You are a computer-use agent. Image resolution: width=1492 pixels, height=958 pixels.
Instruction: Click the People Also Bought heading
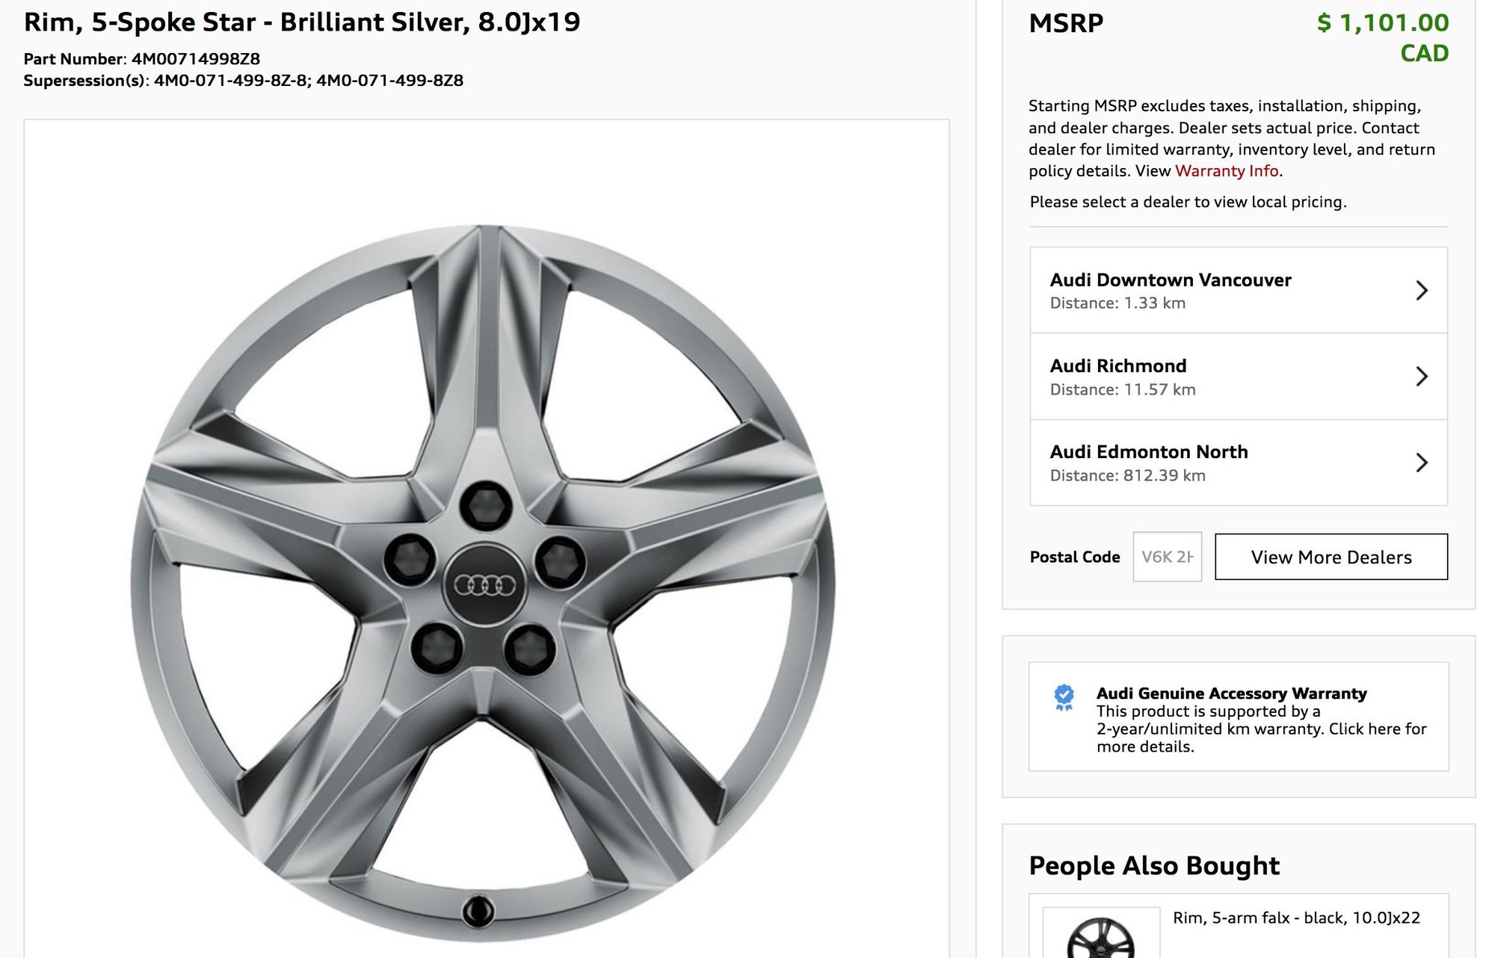(1153, 865)
